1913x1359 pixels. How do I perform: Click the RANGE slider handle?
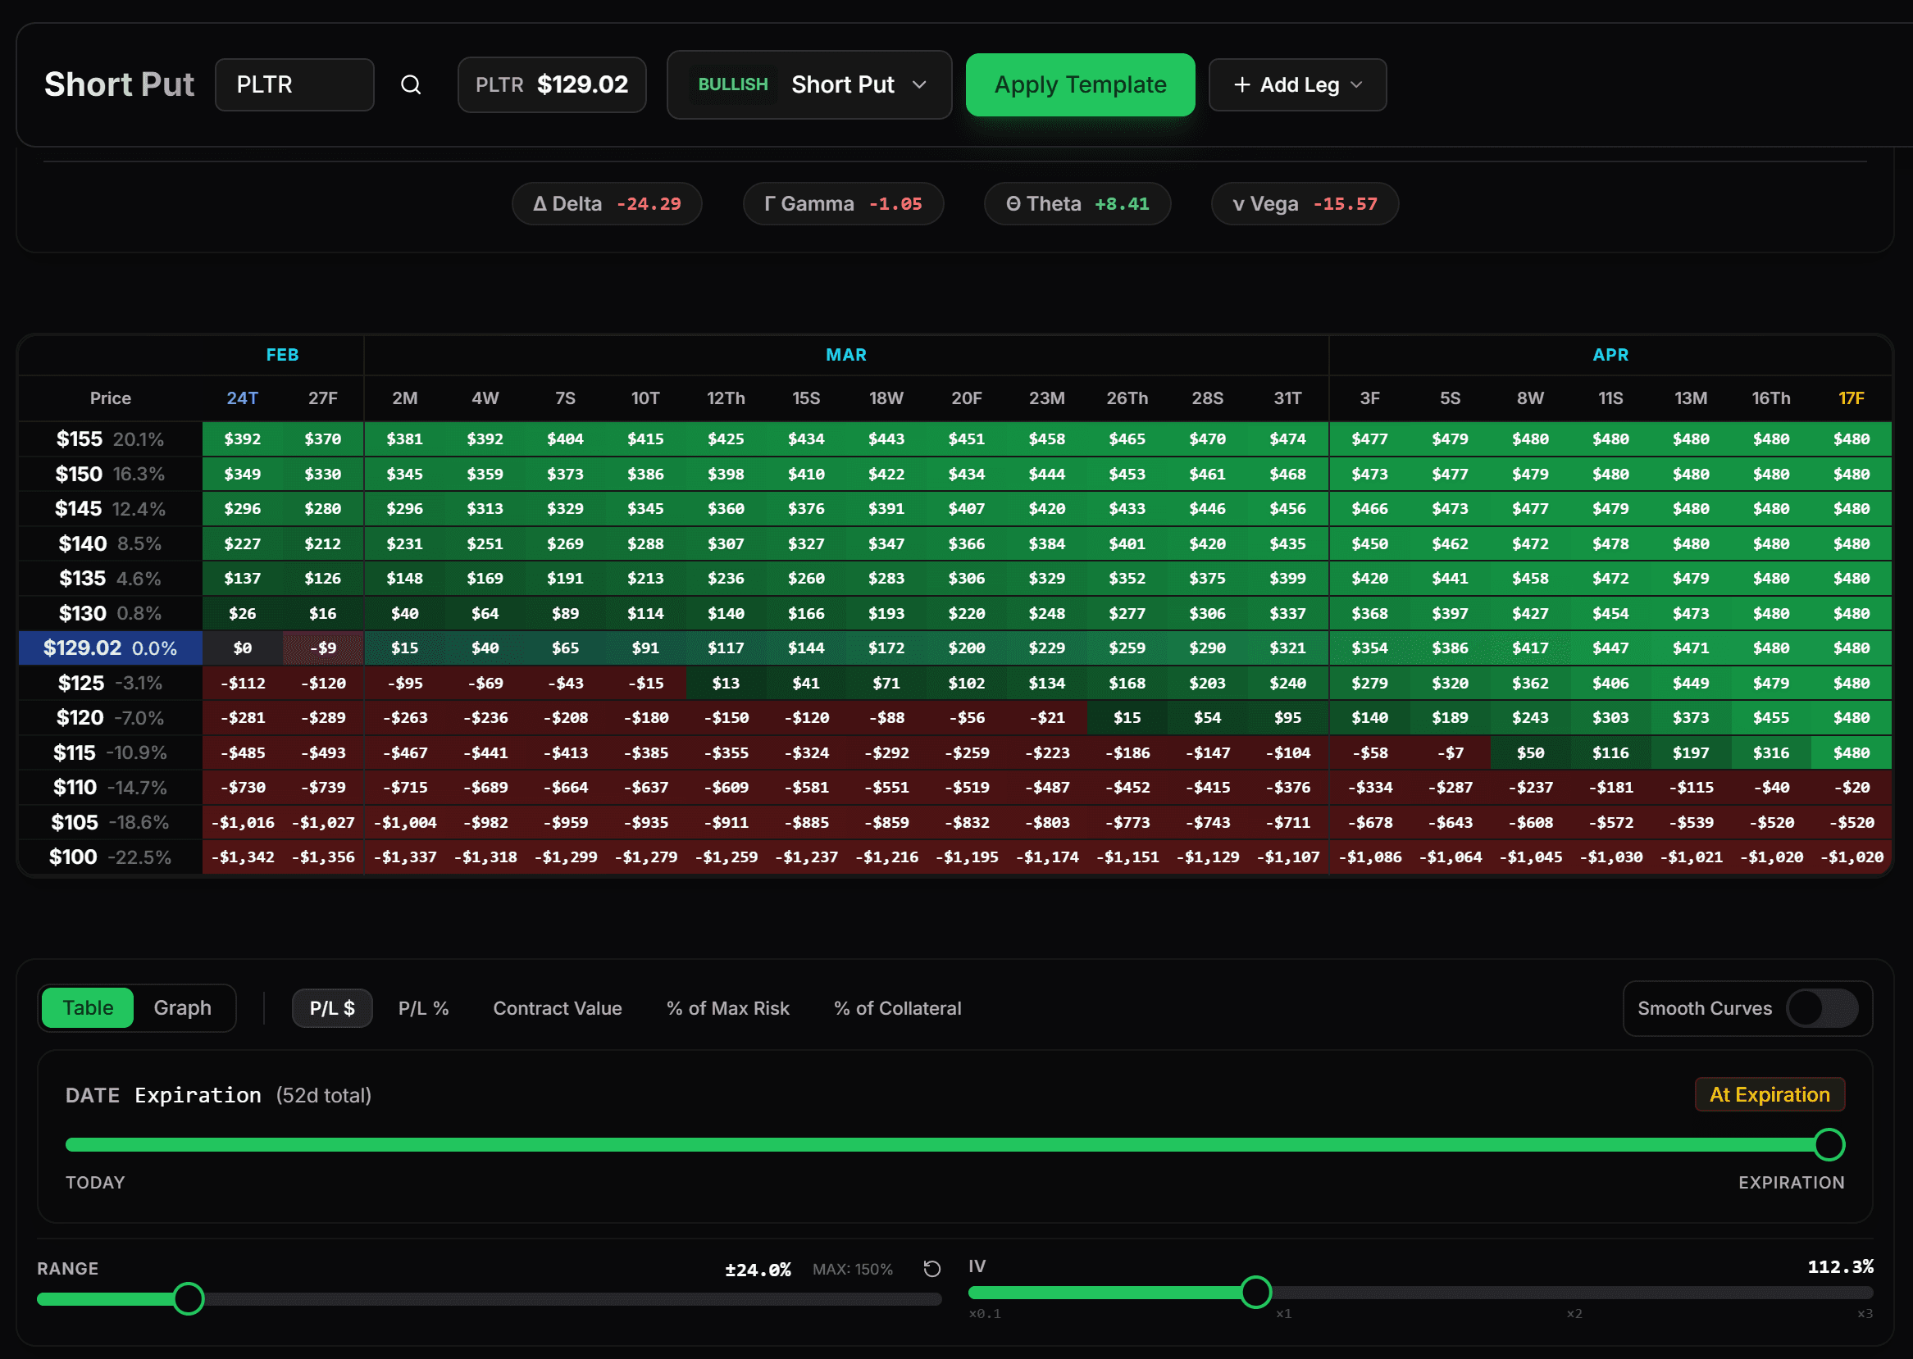(189, 1298)
